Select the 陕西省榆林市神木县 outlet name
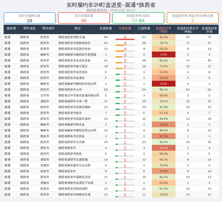Viewport: 222px width, 202px height. (71, 124)
